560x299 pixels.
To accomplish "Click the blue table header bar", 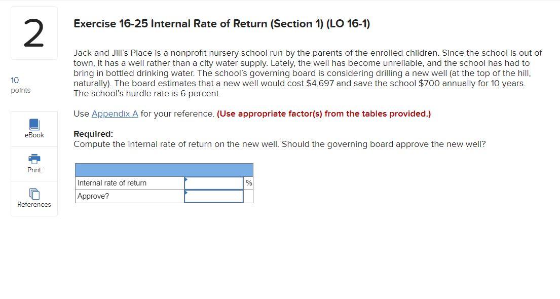I will (x=164, y=168).
